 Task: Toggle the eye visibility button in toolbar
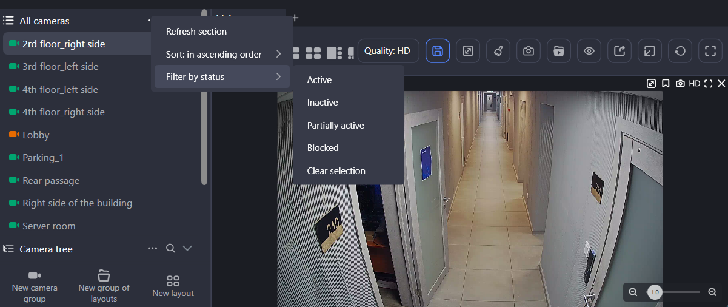coord(589,51)
